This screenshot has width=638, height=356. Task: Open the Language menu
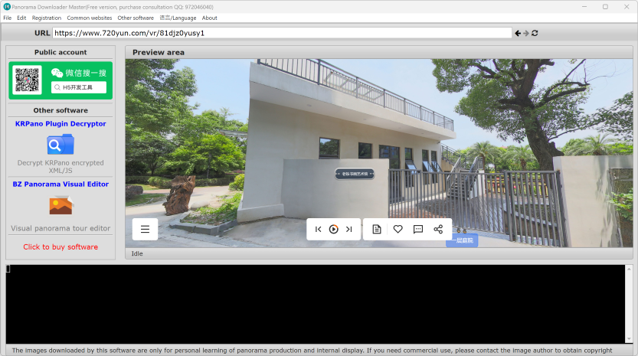(x=177, y=18)
